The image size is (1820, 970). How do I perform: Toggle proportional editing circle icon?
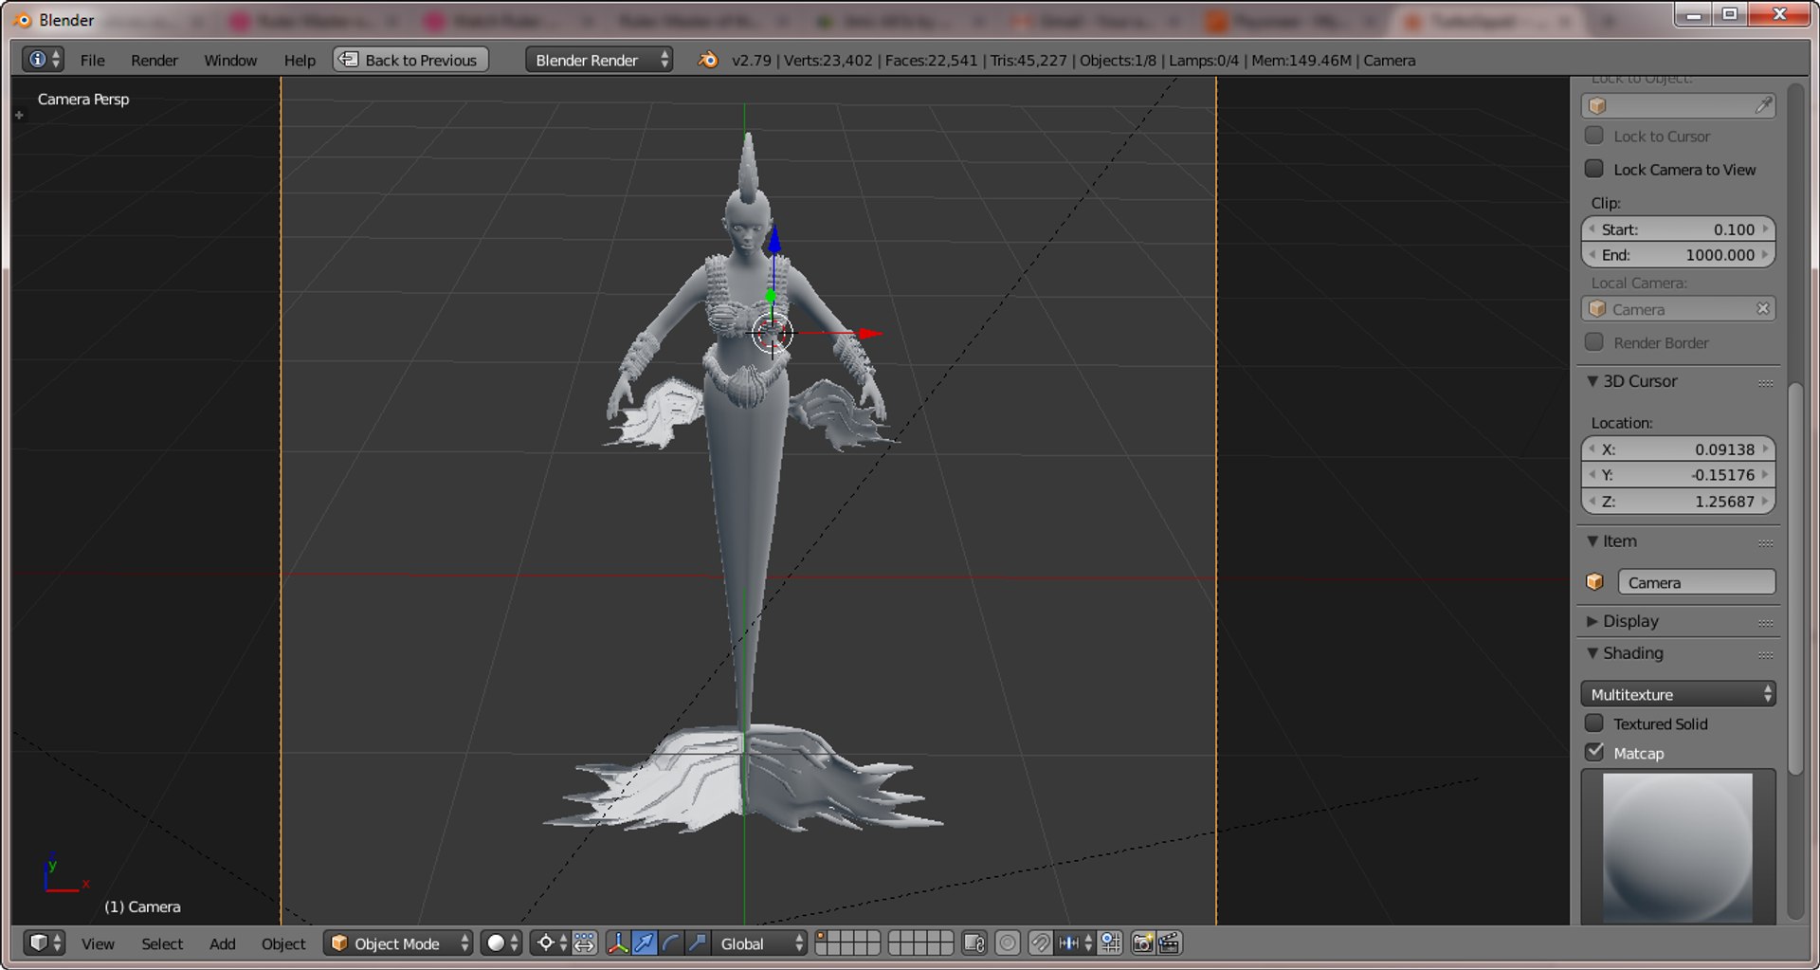pos(1008,943)
